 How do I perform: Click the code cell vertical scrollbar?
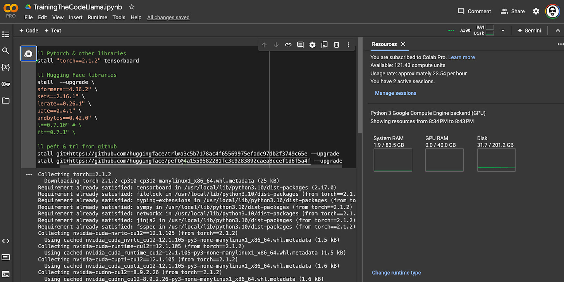359,85
